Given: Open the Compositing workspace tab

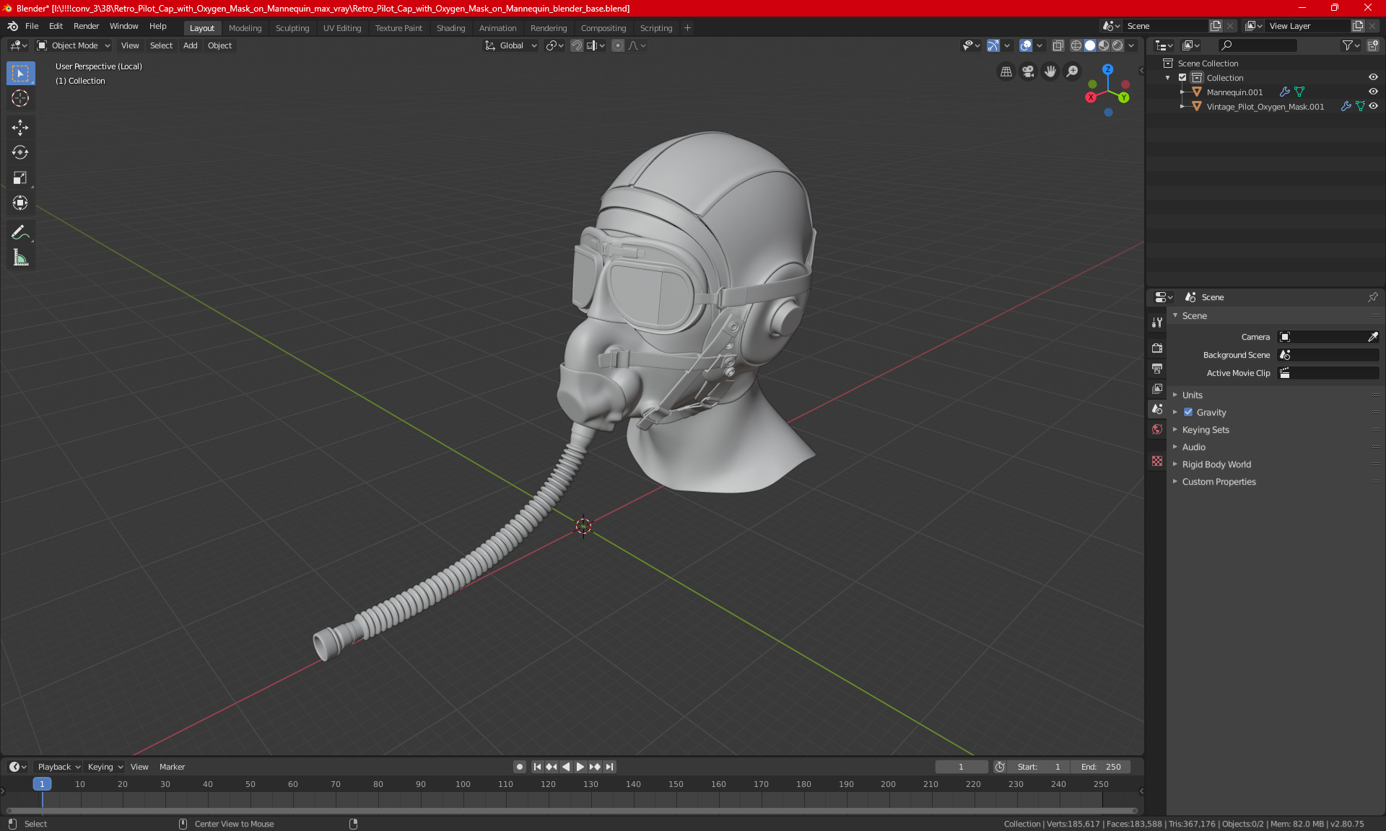Looking at the screenshot, I should pos(603,27).
